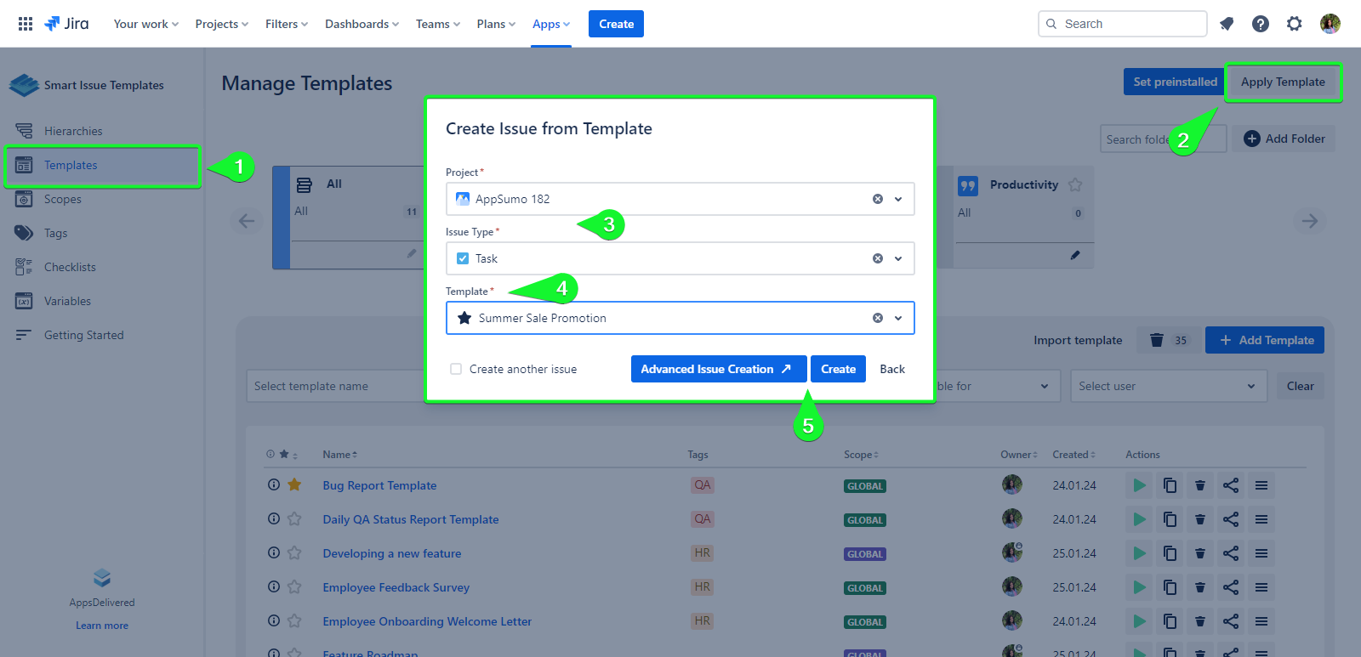Select Checklists in the left sidebar
Image resolution: width=1361 pixels, height=657 pixels.
70,267
